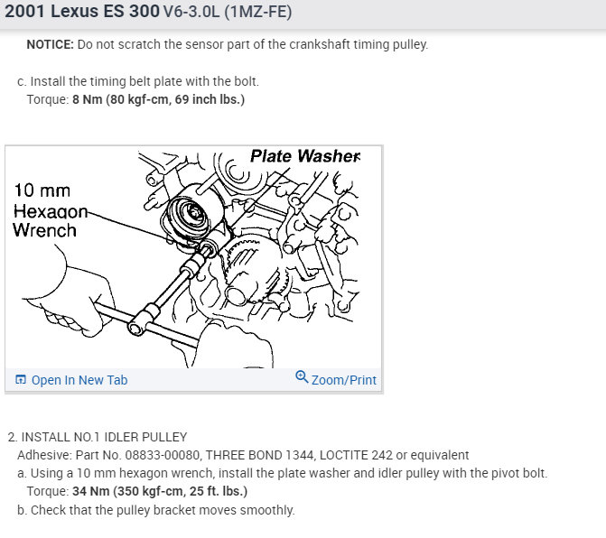Image resolution: width=606 pixels, height=538 pixels.
Task: Click the 10 mm hexagon wrench instruction step
Action: [x=283, y=473]
